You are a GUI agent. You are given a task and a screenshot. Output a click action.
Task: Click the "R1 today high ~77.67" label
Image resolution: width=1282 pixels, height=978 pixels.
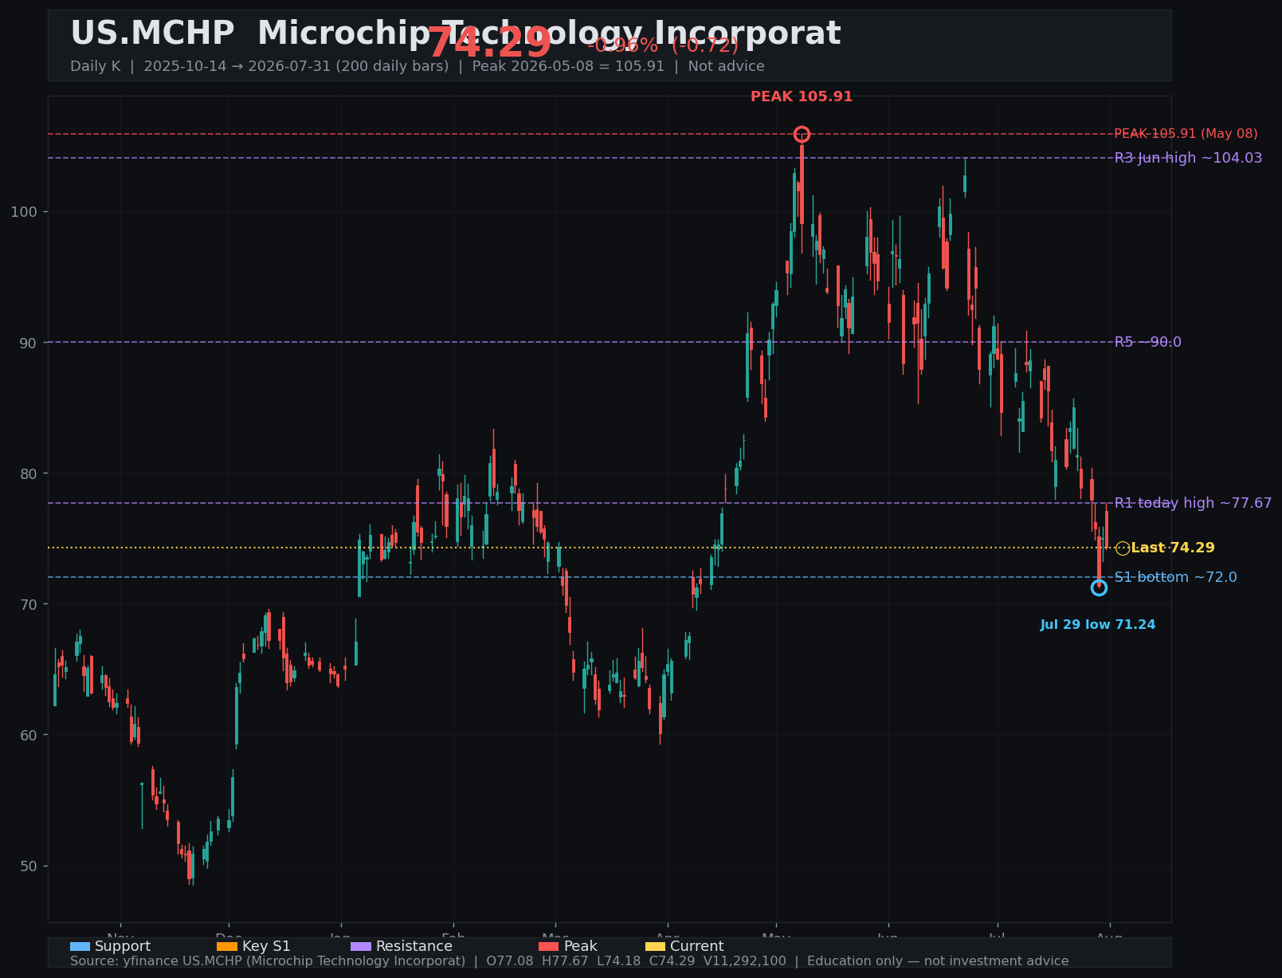point(1193,503)
